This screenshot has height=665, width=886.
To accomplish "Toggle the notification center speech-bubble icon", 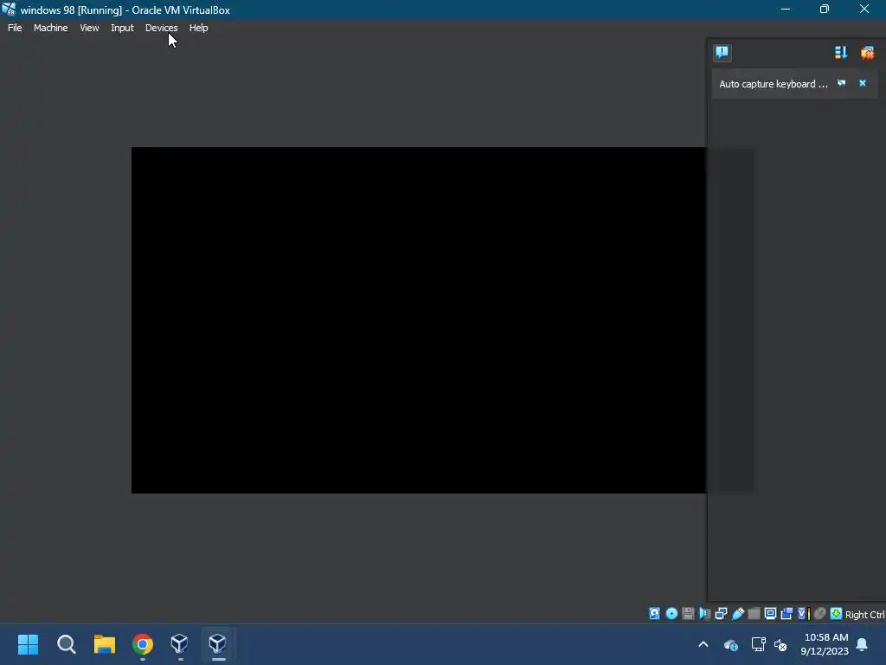I will (722, 53).
